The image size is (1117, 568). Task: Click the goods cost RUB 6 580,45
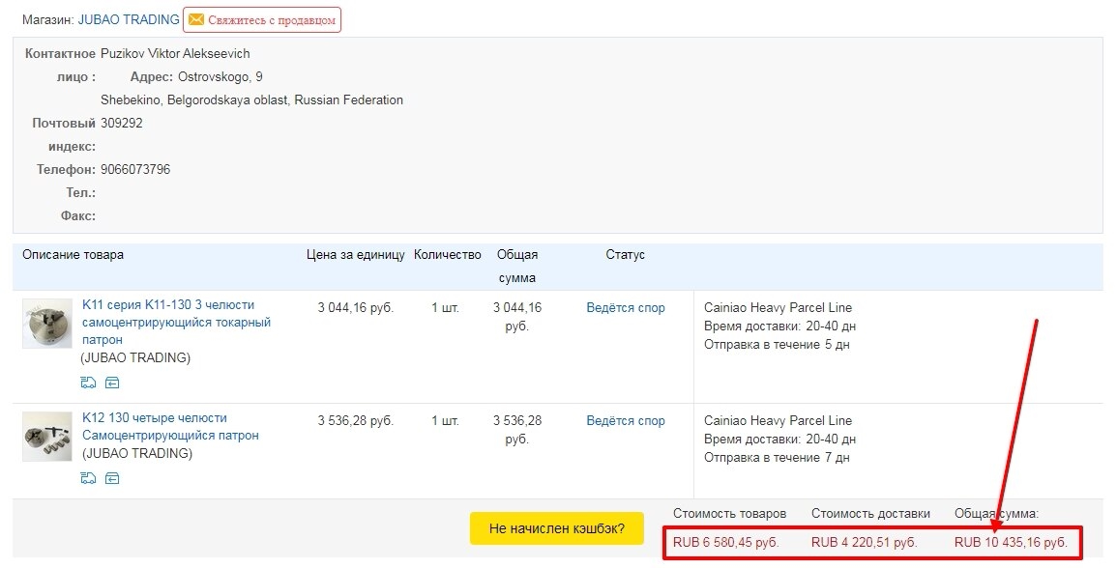(x=725, y=542)
